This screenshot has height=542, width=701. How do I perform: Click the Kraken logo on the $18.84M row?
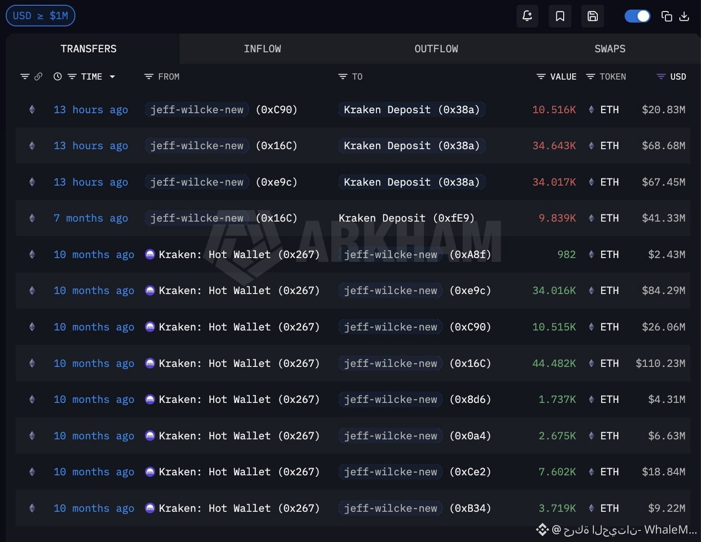(x=150, y=471)
